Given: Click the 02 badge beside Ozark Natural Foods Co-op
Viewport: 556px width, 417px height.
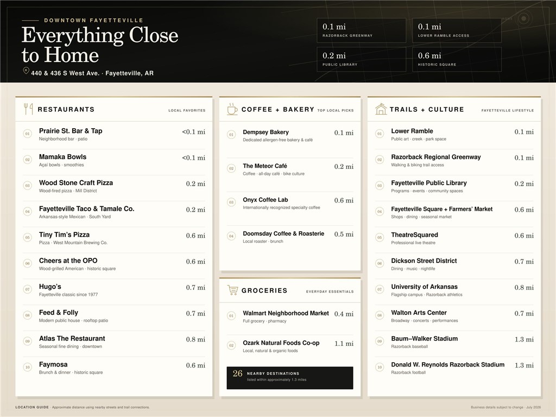Looking at the screenshot, I should click(x=231, y=345).
